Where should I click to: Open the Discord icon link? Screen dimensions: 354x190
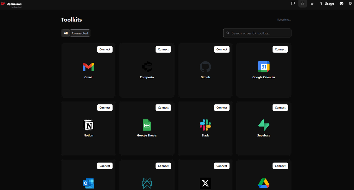click(x=342, y=4)
